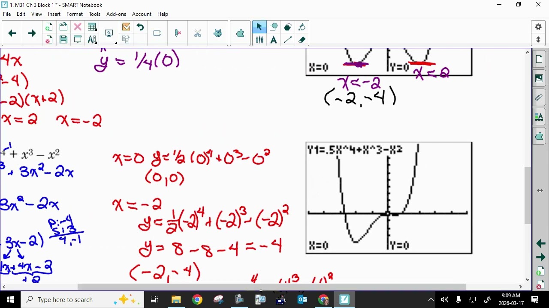The width and height of the screenshot is (549, 308).
Task: Choose the Text tool
Action: coord(274,40)
